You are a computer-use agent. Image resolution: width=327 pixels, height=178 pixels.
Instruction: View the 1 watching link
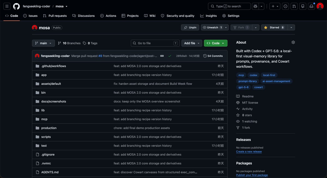[247, 121]
